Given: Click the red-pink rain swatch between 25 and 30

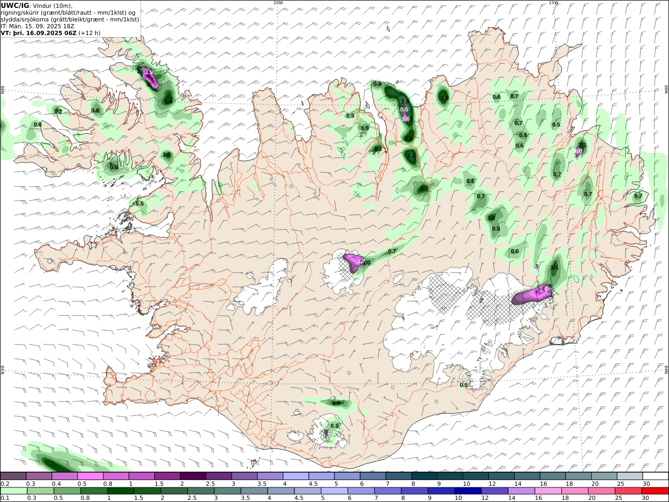Looking at the screenshot, I should (629, 491).
